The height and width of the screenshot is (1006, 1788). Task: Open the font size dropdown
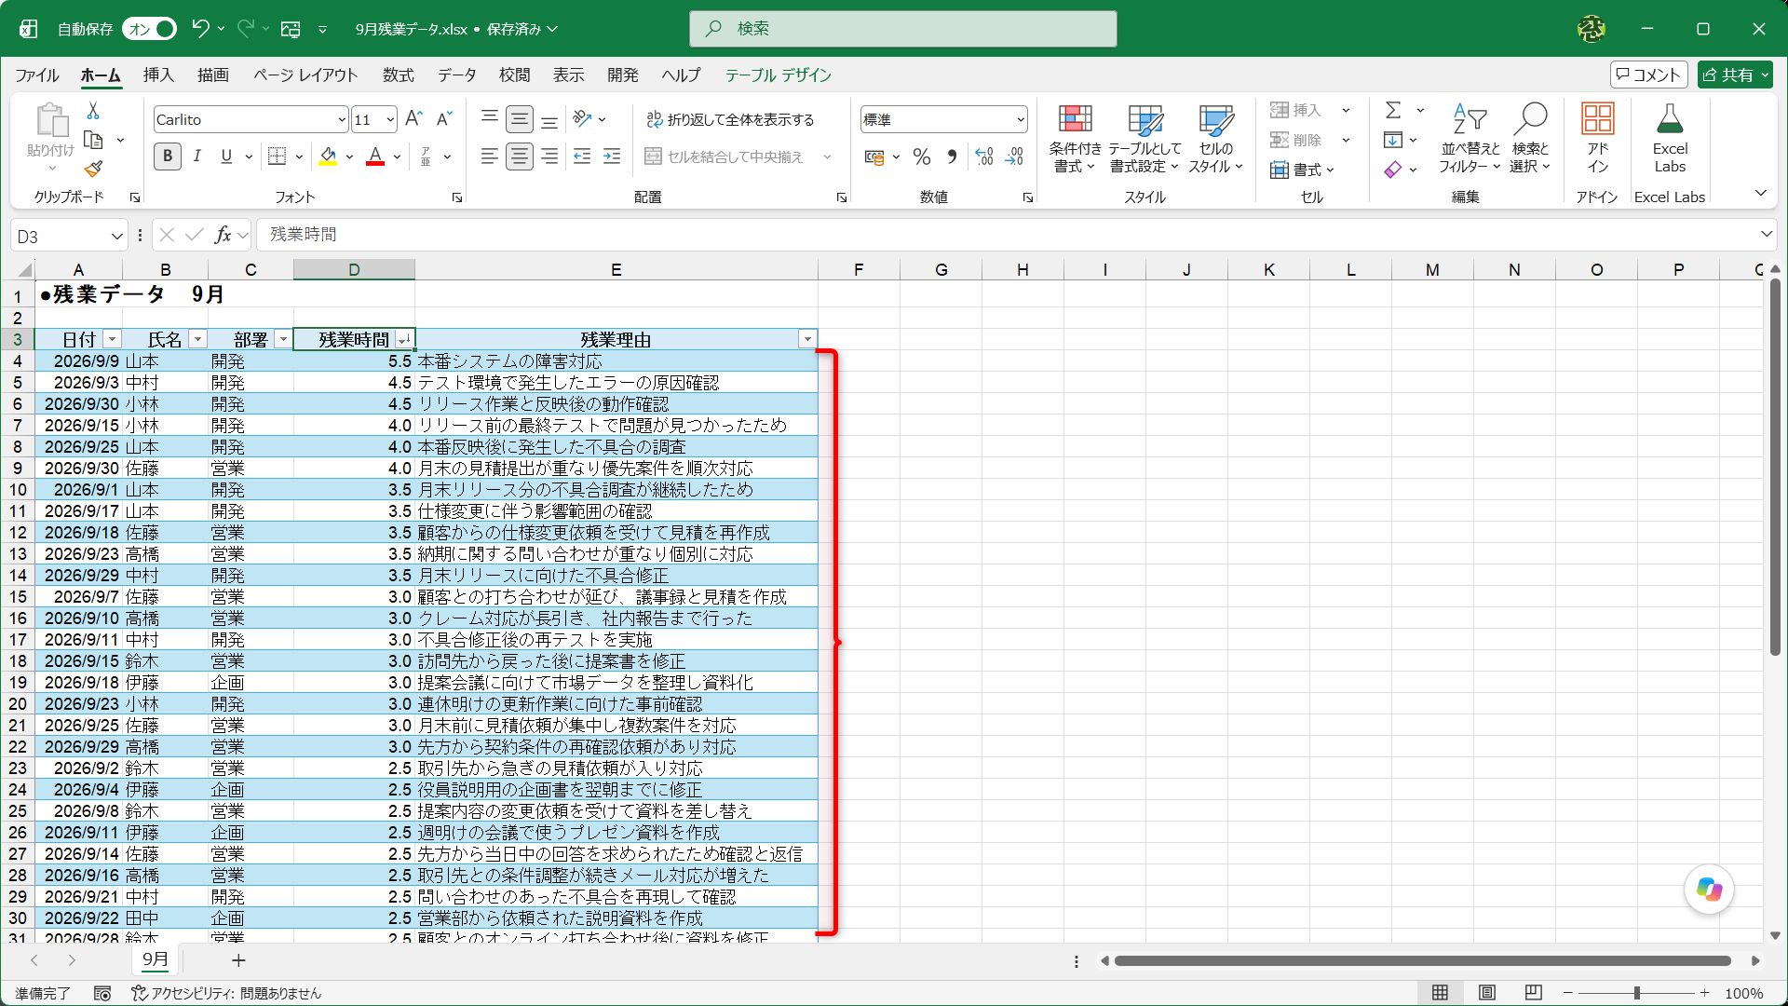point(389,119)
